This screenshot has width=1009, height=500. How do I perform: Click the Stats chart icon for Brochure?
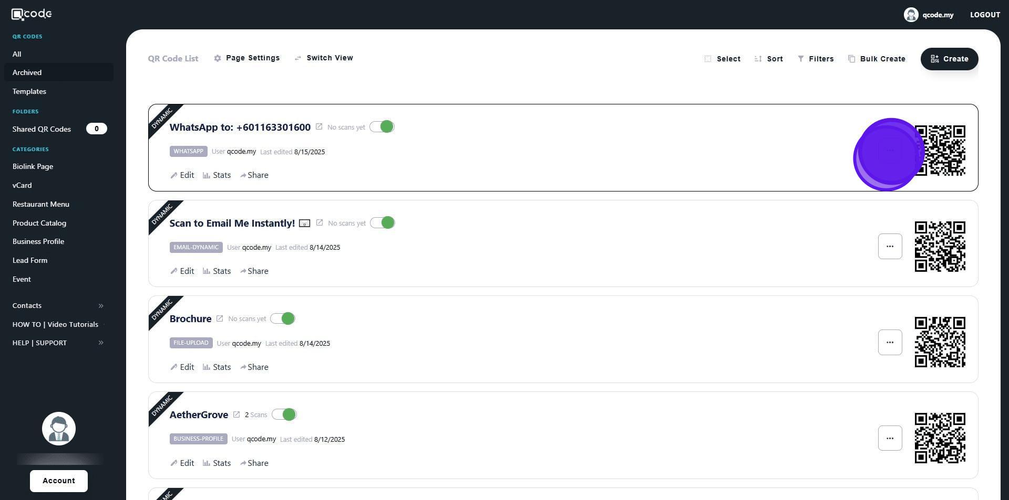pyautogui.click(x=207, y=367)
